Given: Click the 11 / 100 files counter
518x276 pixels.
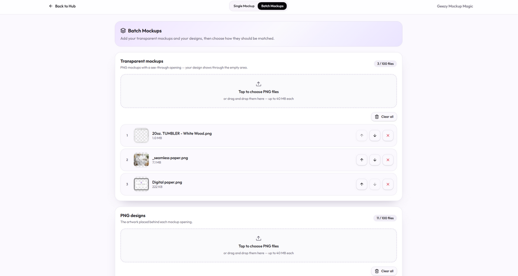Looking at the screenshot, I should [x=385, y=218].
